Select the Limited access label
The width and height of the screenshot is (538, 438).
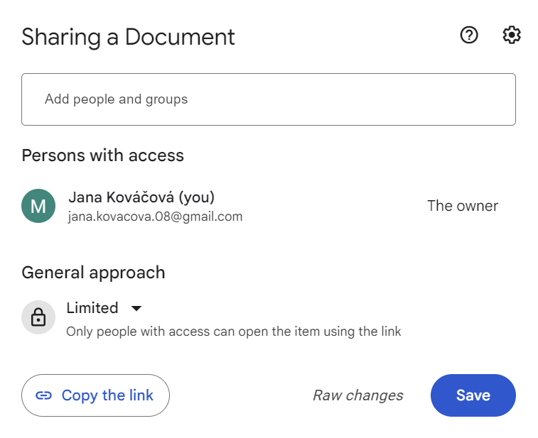pos(92,308)
